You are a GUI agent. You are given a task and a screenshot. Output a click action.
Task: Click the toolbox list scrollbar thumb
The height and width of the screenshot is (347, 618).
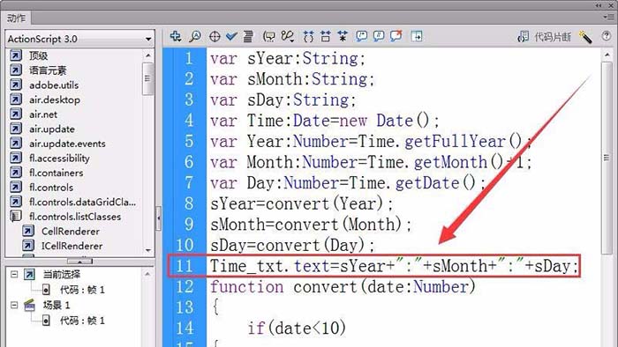147,78
